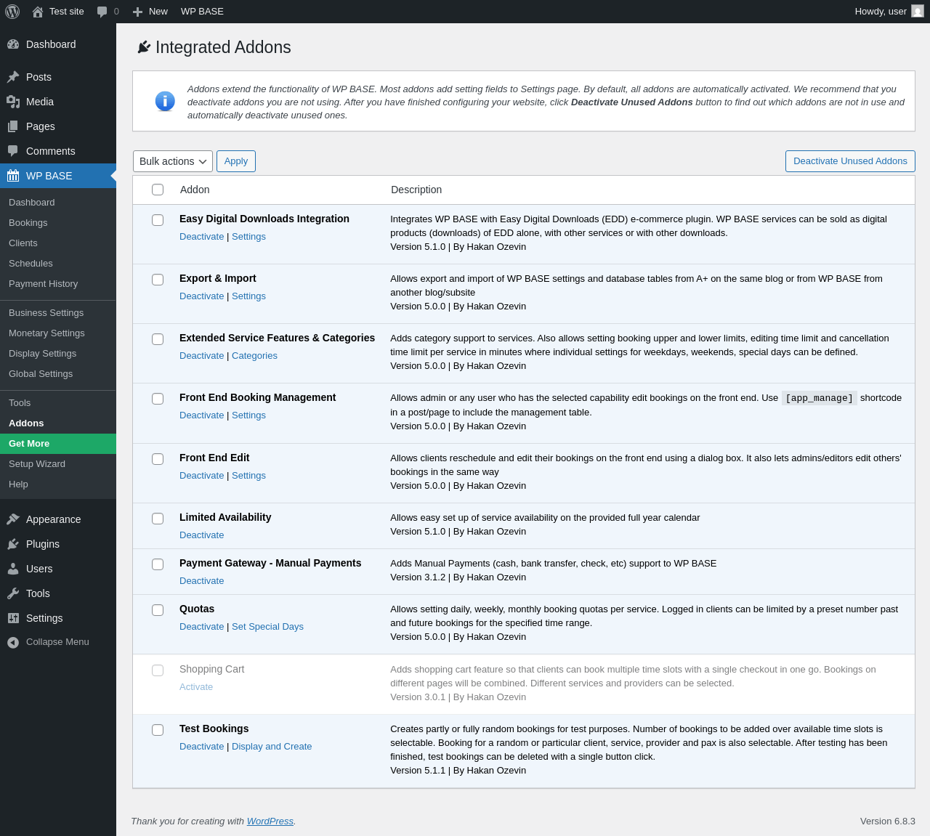Image resolution: width=930 pixels, height=836 pixels.
Task: Click Deactivate Unused Addons button
Action: (850, 161)
